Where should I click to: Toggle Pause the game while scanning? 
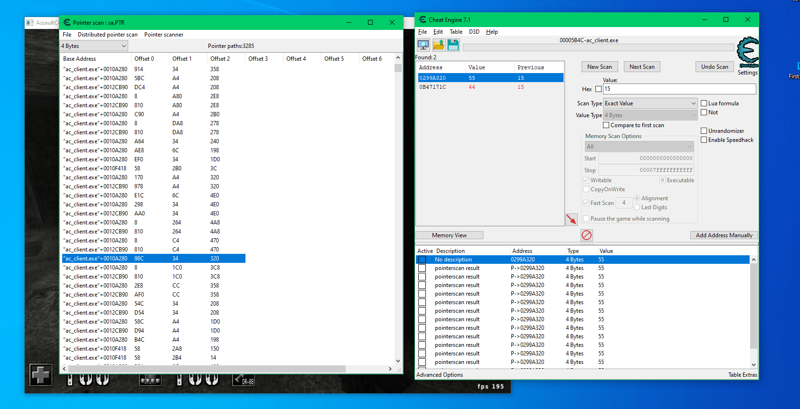586,218
